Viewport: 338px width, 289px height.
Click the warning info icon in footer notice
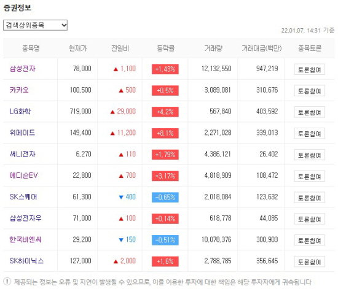[7, 281]
